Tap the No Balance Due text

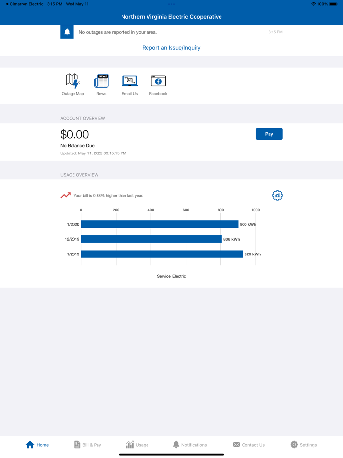click(77, 146)
